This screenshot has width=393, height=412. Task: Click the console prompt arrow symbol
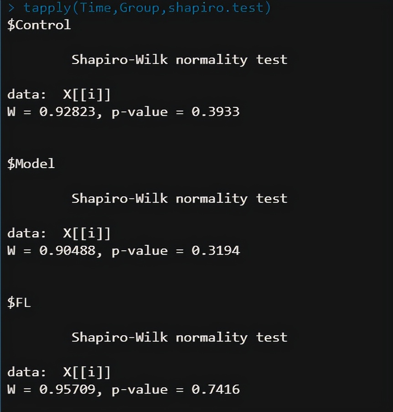(11, 8)
